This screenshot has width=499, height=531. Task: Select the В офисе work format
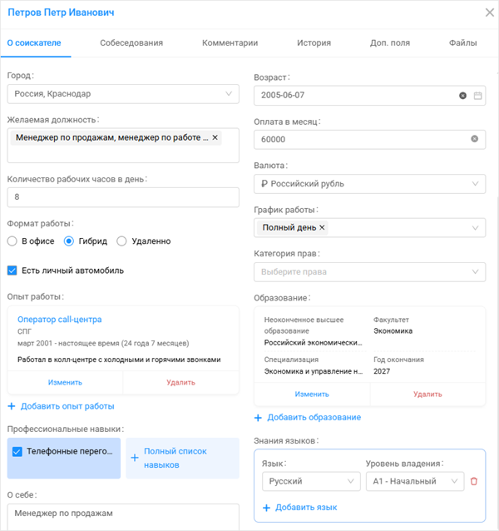pyautogui.click(x=12, y=241)
